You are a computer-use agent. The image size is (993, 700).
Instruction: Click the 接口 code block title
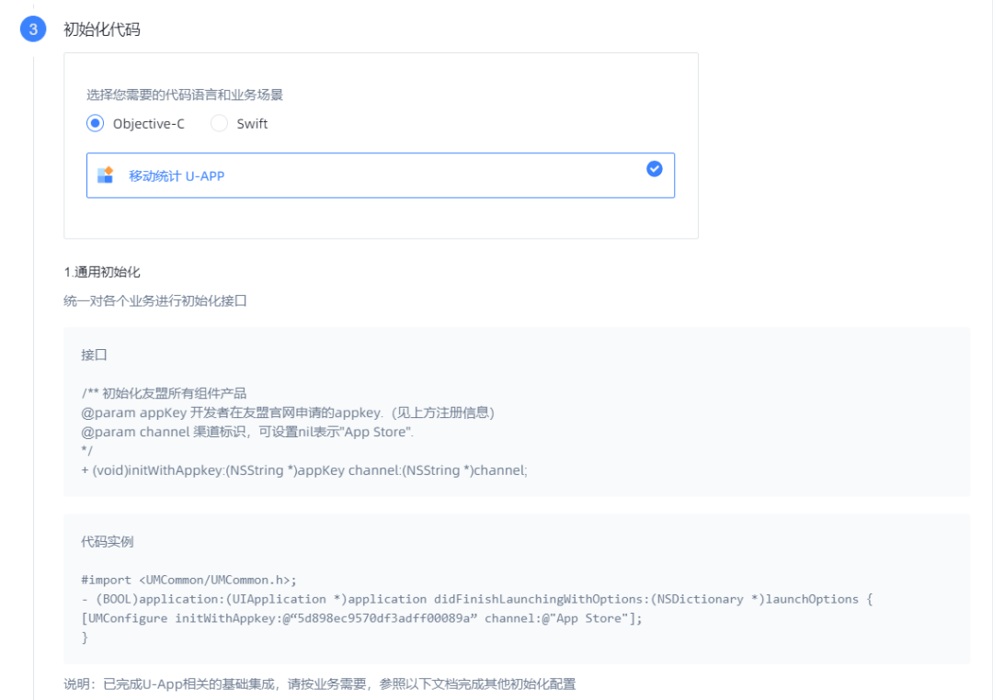95,356
